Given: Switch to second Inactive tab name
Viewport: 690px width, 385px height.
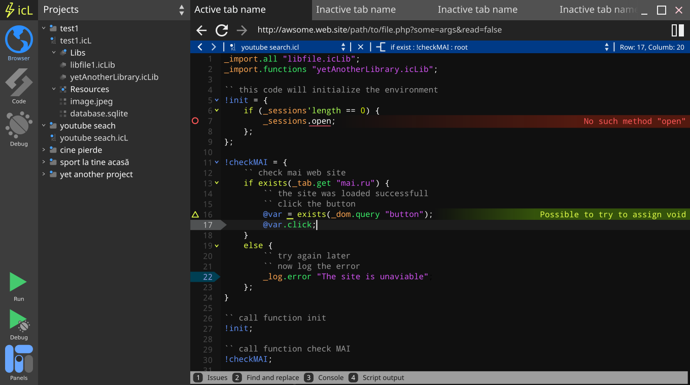Looking at the screenshot, I should click(x=477, y=10).
